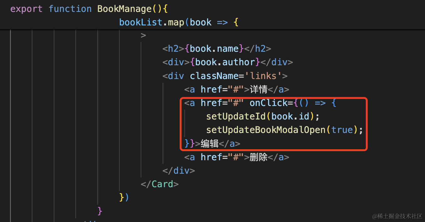This screenshot has height=222, width=425.
Task: Click the 'setUpdateBookModalOpen' call
Action: click(266, 130)
